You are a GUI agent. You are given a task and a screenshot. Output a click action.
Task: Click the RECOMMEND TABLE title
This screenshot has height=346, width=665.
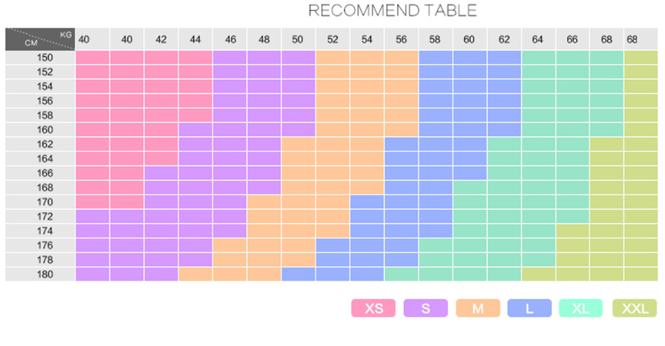click(x=392, y=11)
